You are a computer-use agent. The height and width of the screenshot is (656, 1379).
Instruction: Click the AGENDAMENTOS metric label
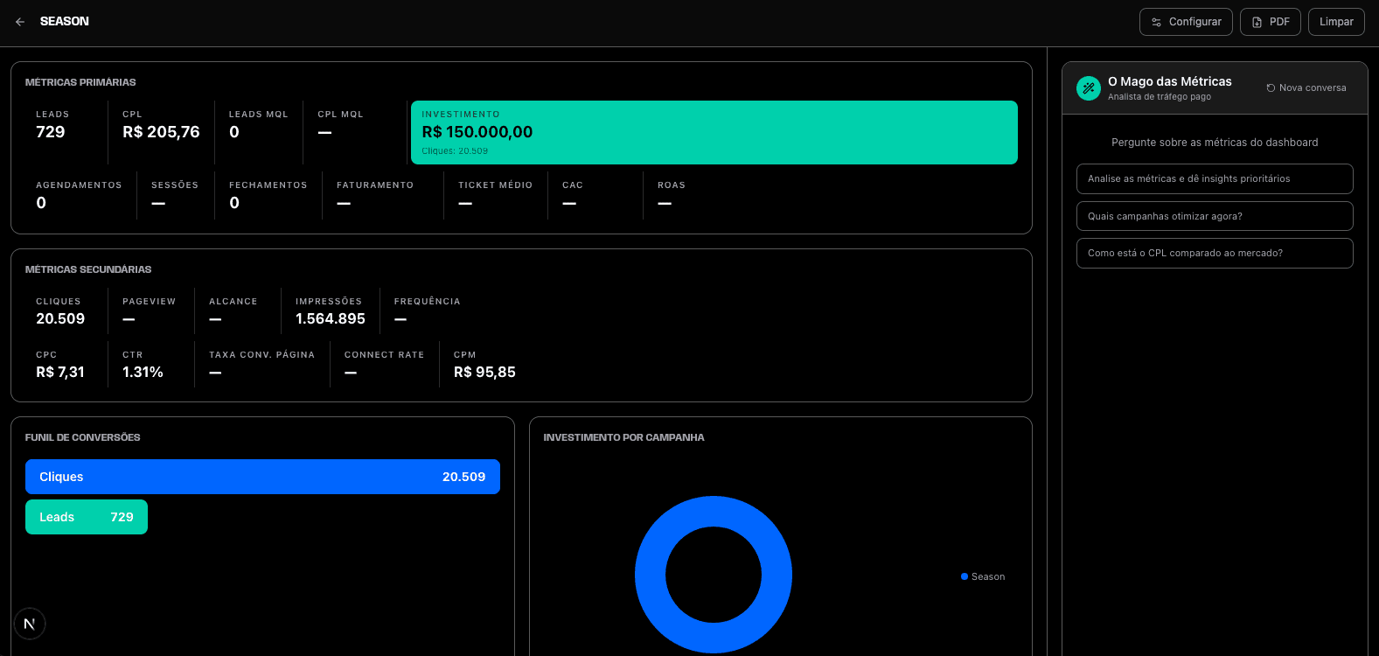(79, 185)
